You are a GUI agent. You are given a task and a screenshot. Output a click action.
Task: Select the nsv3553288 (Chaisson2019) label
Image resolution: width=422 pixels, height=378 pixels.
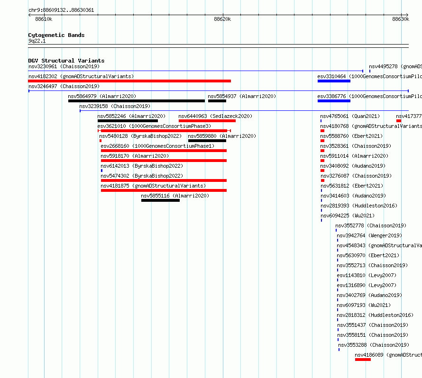coord(374,345)
